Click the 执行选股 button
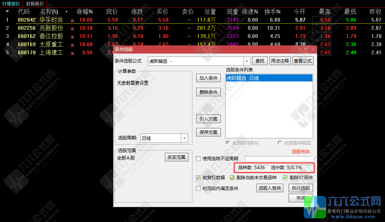This screenshot has width=385, height=222. [300, 188]
